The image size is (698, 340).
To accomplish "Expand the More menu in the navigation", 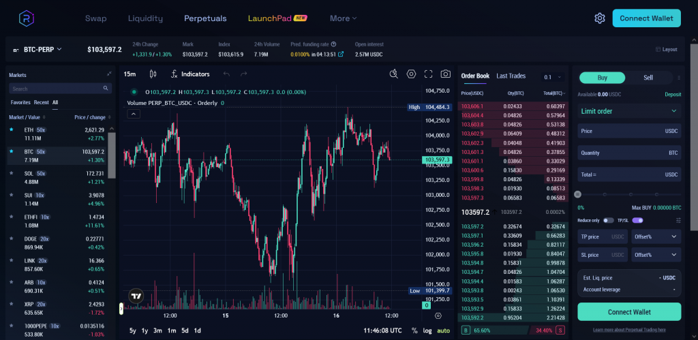I will coord(344,18).
